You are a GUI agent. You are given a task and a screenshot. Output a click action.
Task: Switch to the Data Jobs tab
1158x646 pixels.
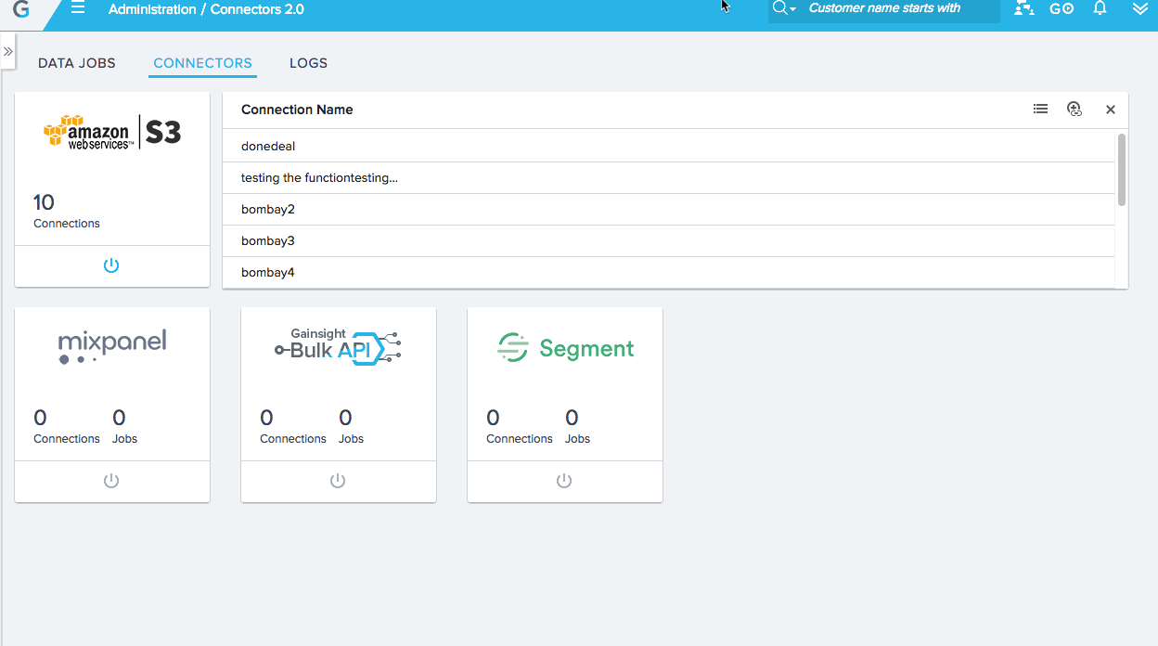tap(77, 63)
